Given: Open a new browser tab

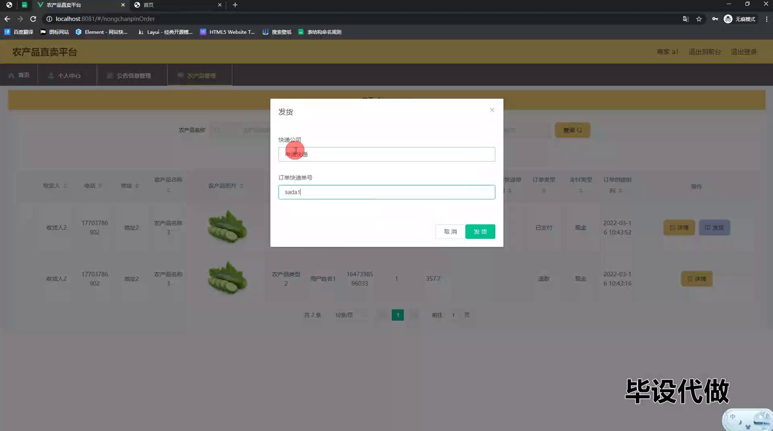Looking at the screenshot, I should coord(235,5).
